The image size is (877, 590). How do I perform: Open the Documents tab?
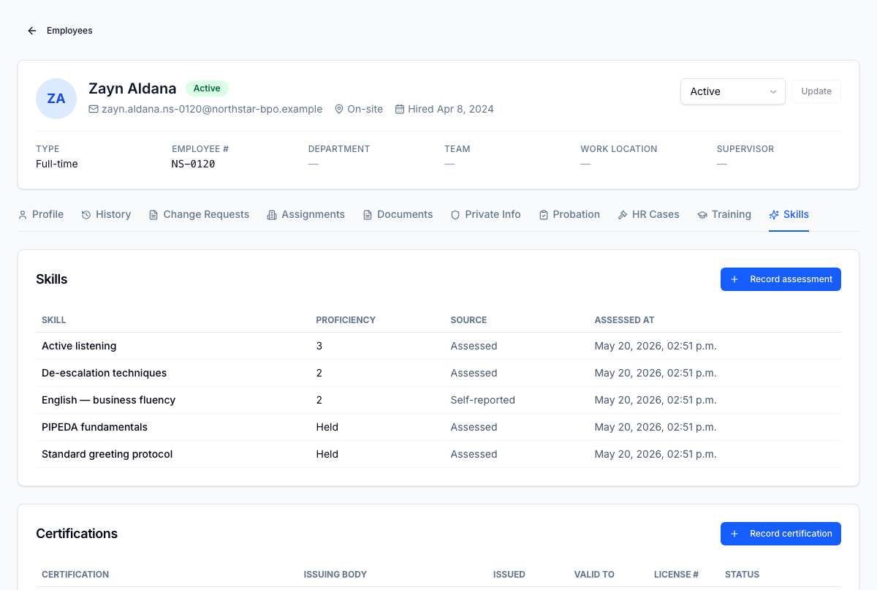click(398, 214)
